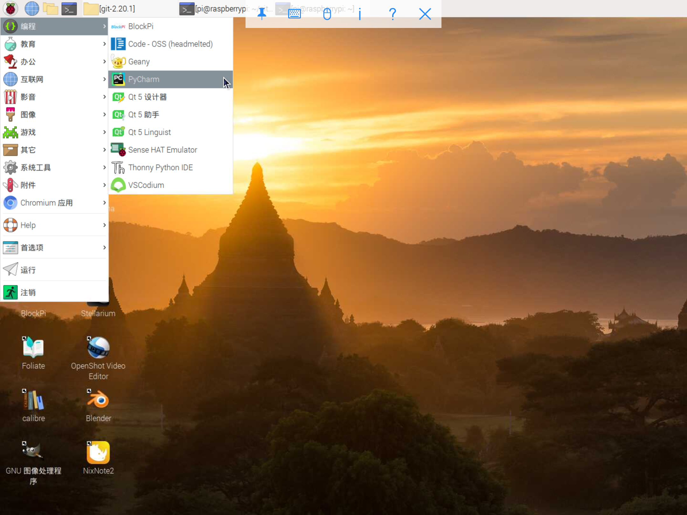
Task: Expand the 办公 category arrow
Action: (x=104, y=62)
